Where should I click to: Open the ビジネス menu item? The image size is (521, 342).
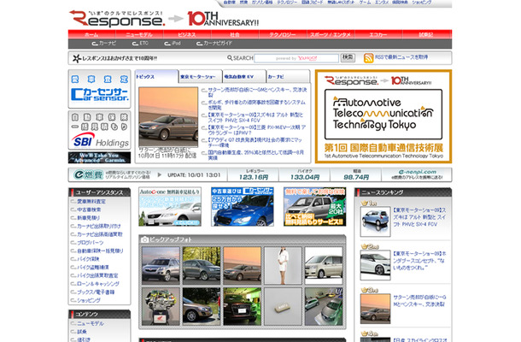[187, 34]
